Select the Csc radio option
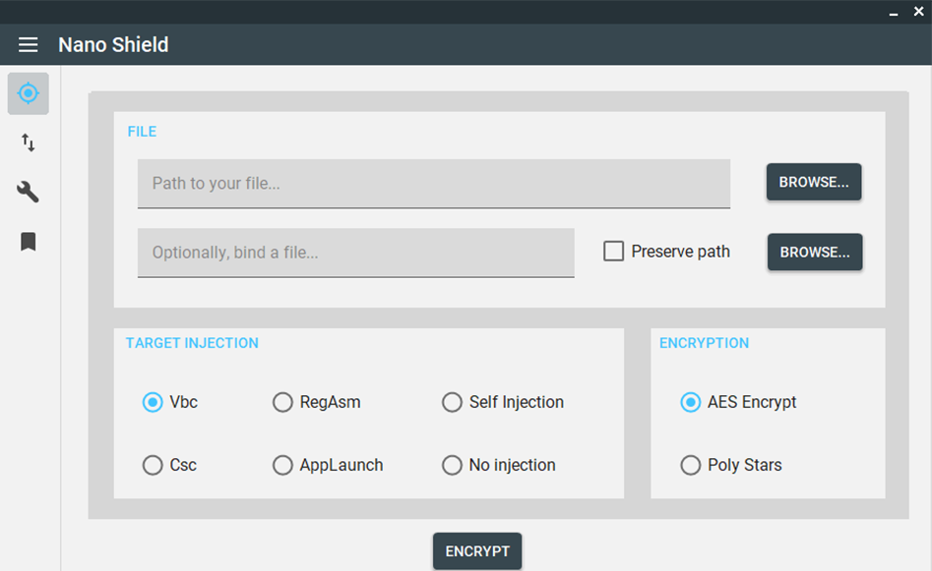932x571 pixels. coord(153,465)
